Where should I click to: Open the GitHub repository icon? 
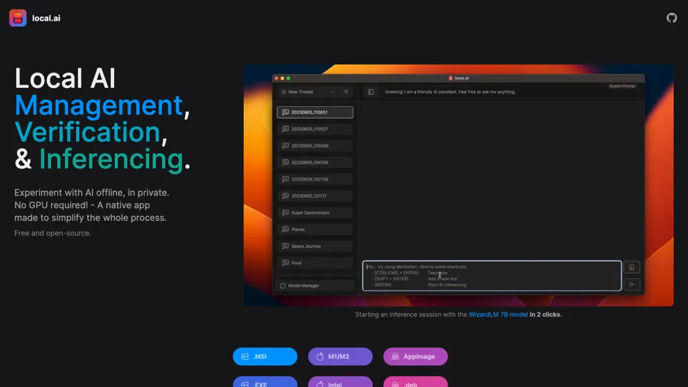pyautogui.click(x=671, y=18)
